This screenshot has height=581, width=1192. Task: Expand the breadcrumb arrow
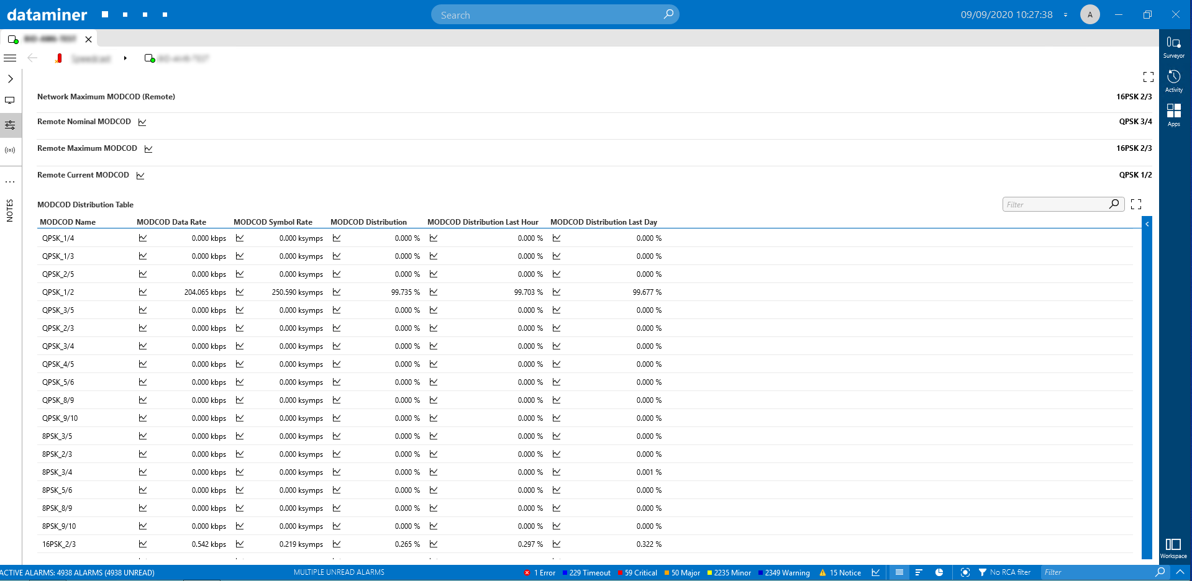125,58
